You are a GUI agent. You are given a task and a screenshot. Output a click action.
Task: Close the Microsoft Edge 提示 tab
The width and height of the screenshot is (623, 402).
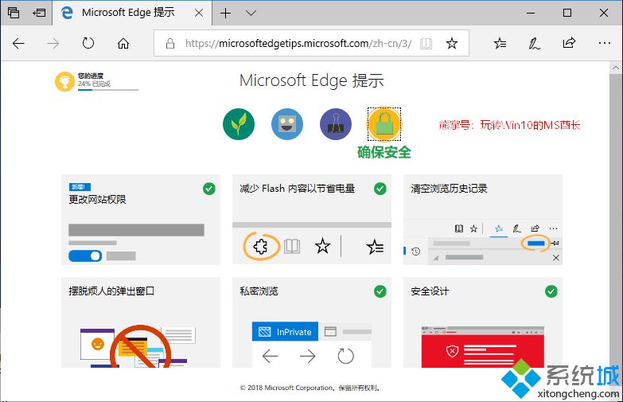pos(199,13)
